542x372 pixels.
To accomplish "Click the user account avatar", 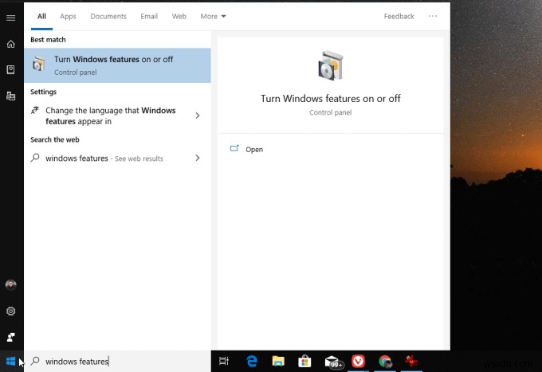I will (10, 285).
